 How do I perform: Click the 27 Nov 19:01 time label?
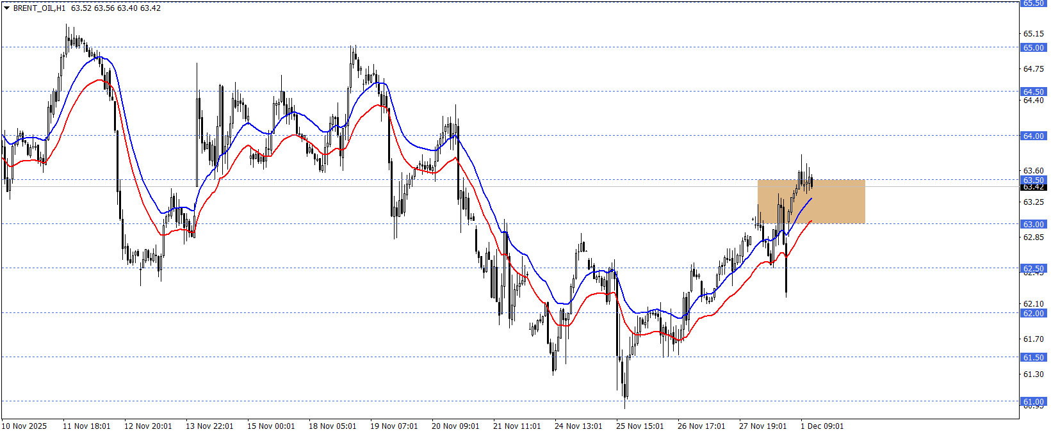pos(763,426)
